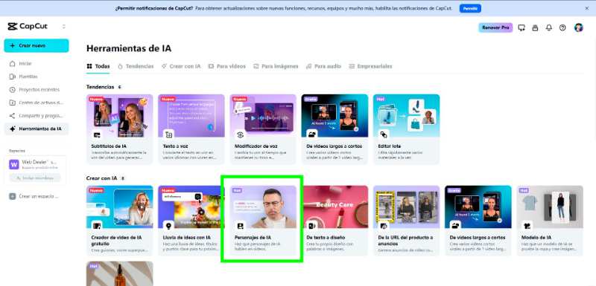
Task: Go to Inicio home icon in sidebar
Action: tap(13, 64)
